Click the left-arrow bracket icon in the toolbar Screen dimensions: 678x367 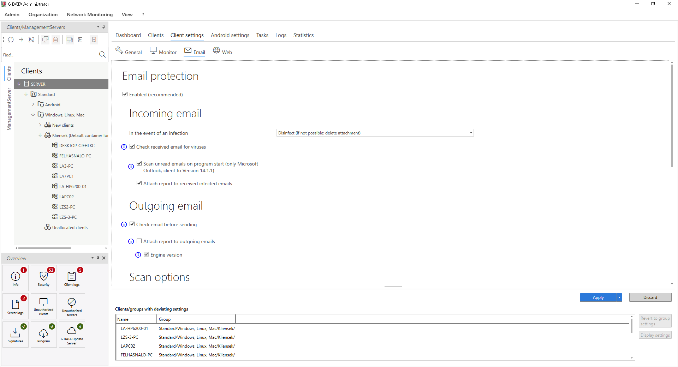pos(80,40)
